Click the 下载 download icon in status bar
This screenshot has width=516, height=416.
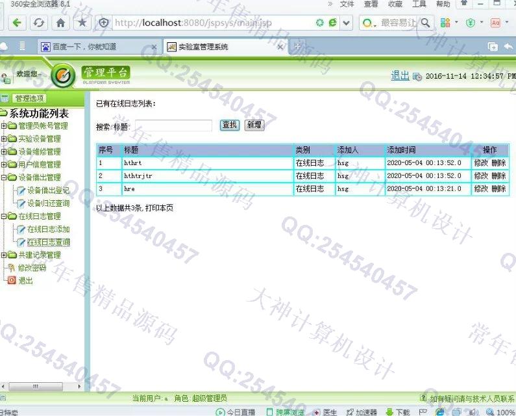click(x=390, y=411)
